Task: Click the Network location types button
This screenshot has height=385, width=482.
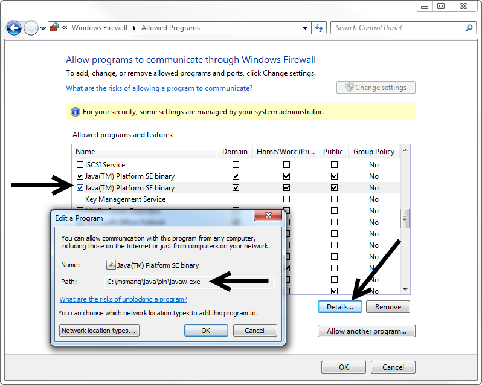Action: click(100, 331)
